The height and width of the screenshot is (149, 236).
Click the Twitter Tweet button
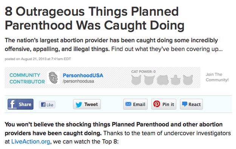coord(87,104)
